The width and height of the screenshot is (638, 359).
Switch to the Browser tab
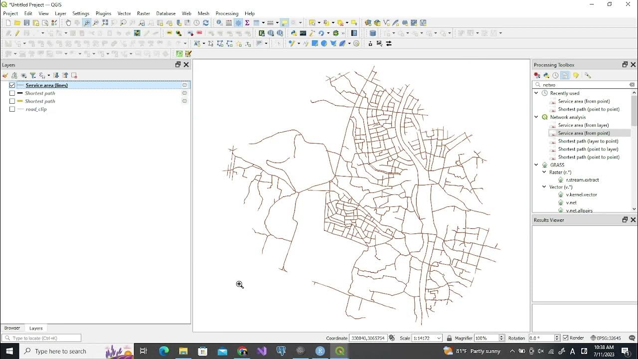pyautogui.click(x=12, y=328)
